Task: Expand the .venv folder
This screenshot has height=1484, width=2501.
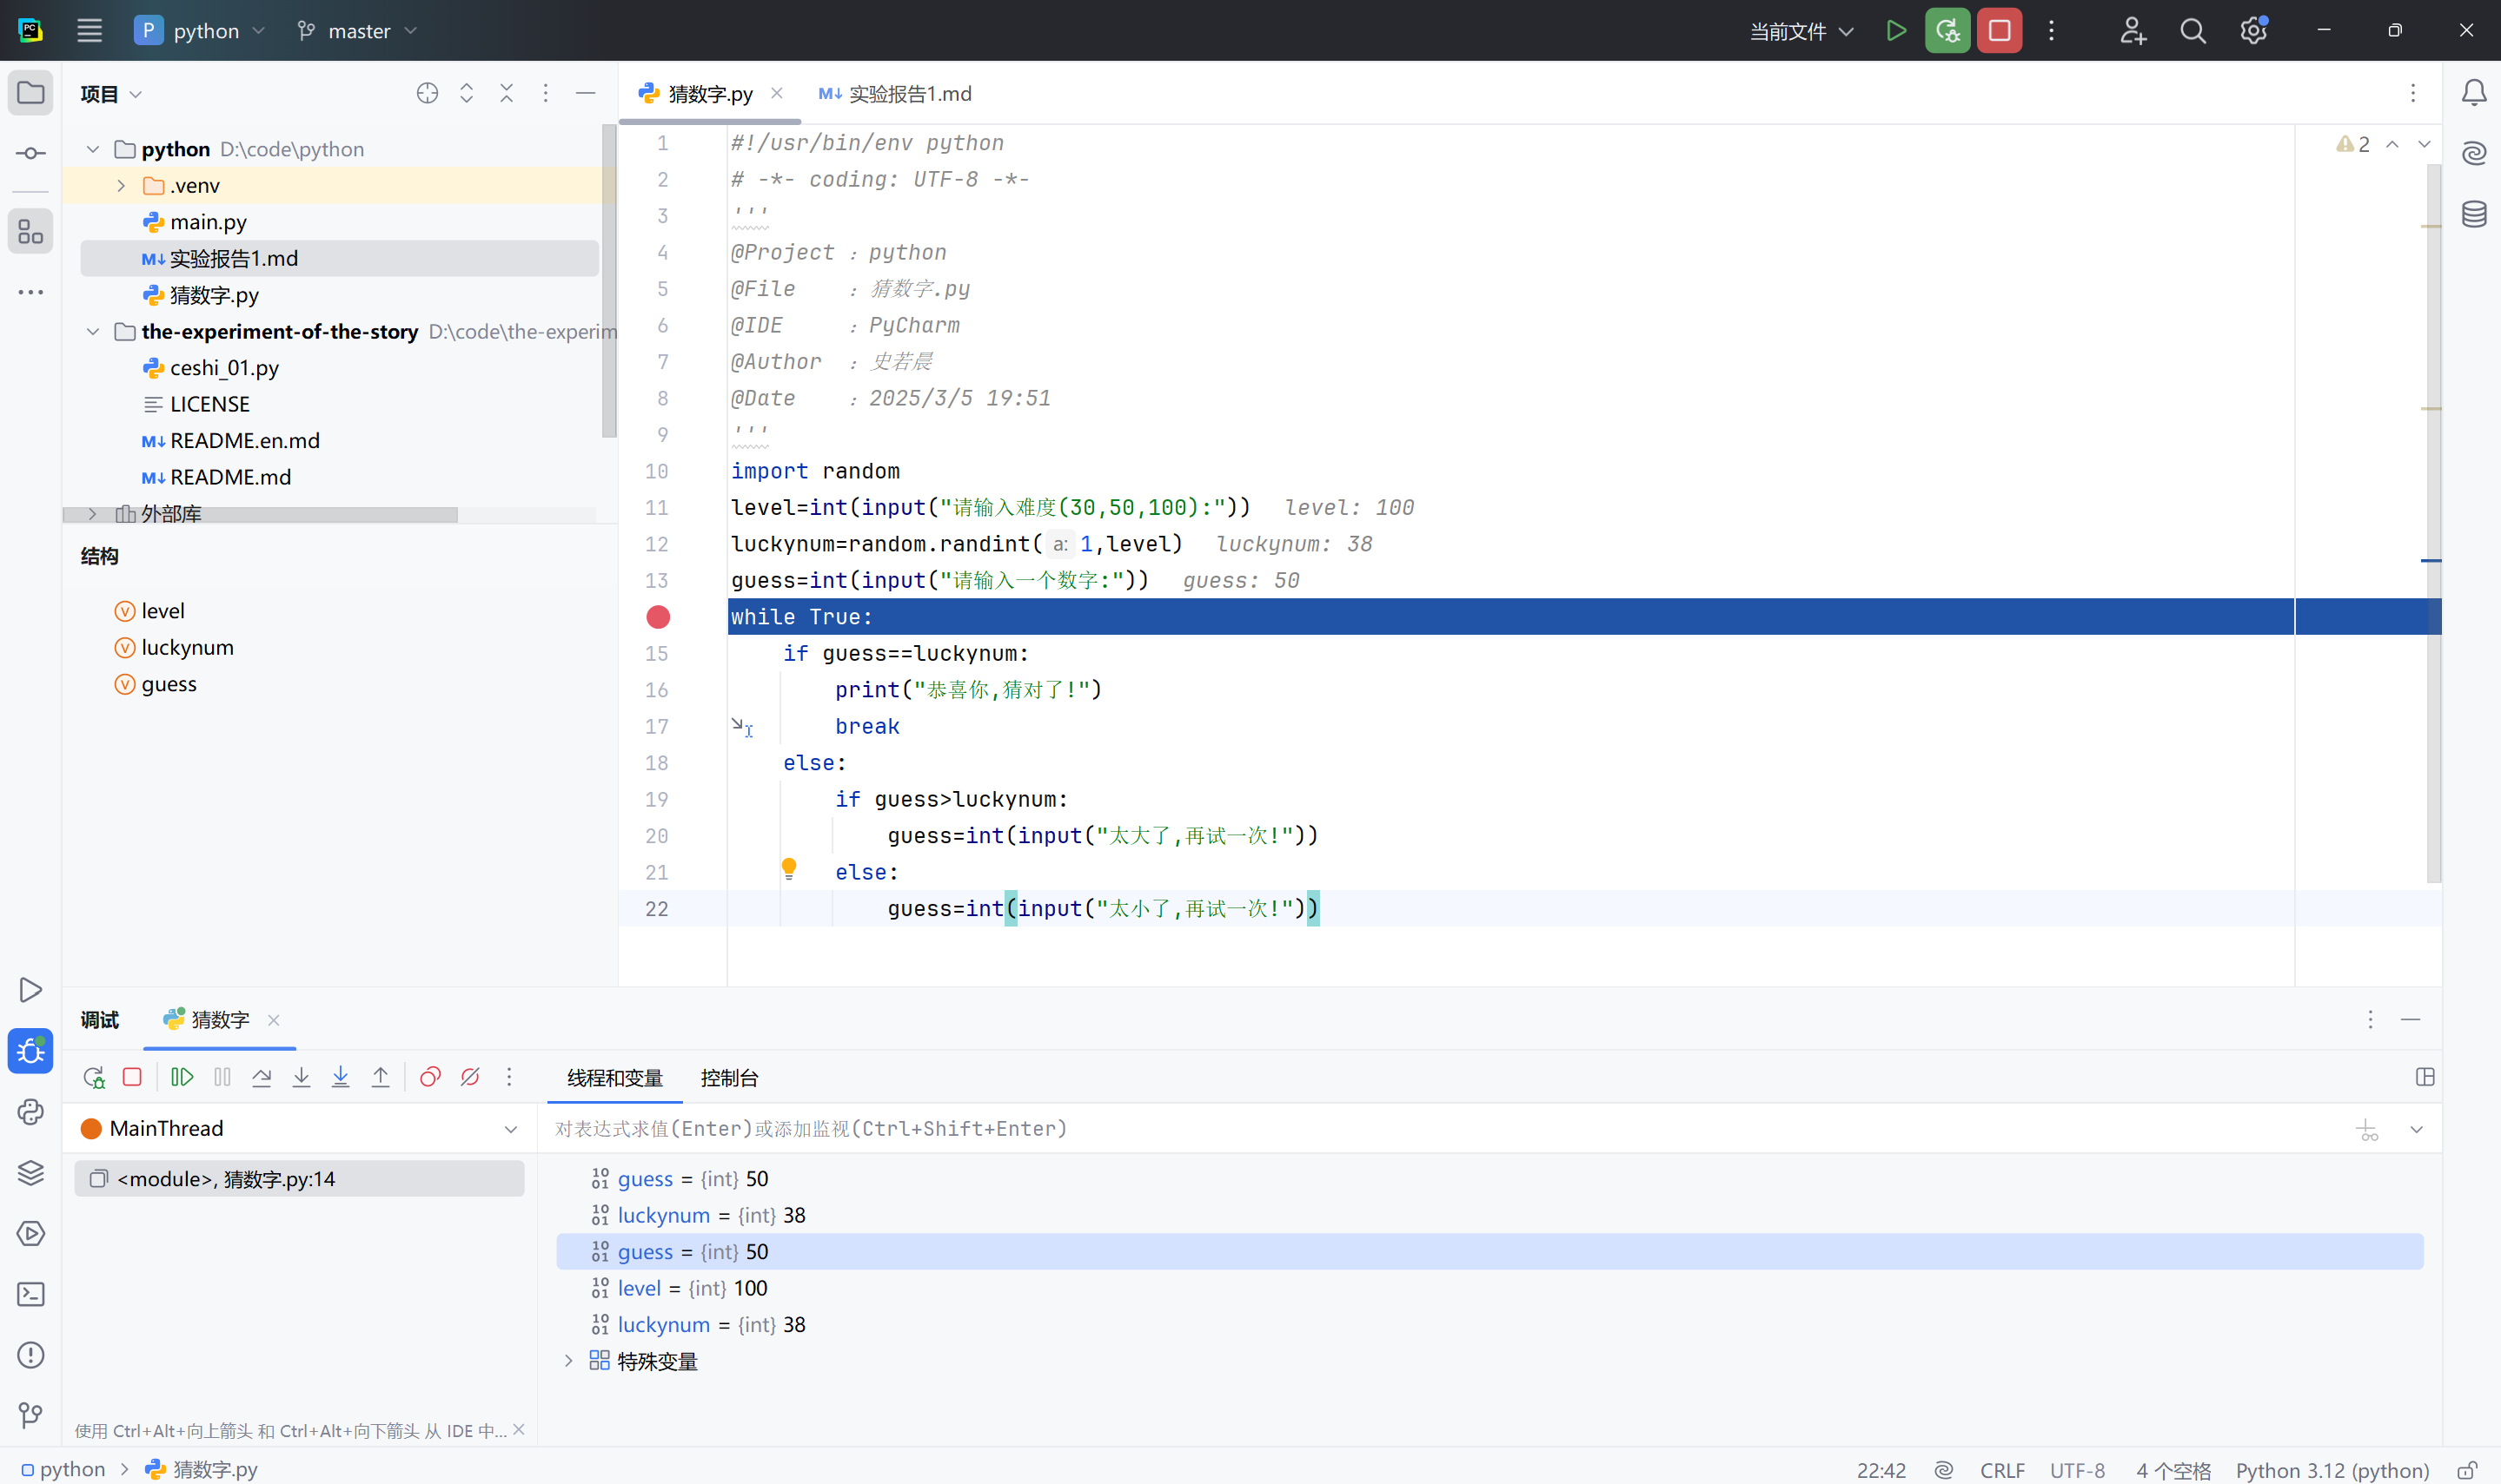Action: [121, 186]
